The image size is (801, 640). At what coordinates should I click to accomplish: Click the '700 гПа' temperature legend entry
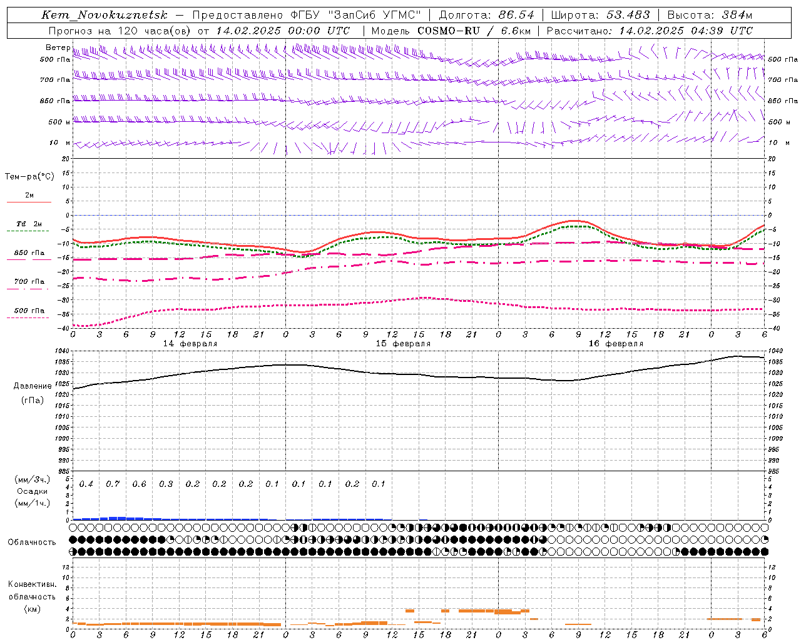[x=29, y=282]
